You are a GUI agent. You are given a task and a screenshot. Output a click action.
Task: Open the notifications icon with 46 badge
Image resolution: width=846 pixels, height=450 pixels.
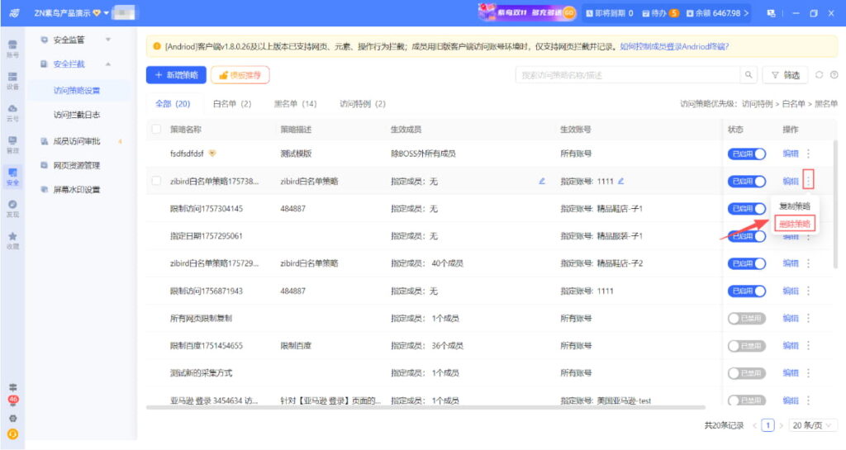(13, 400)
